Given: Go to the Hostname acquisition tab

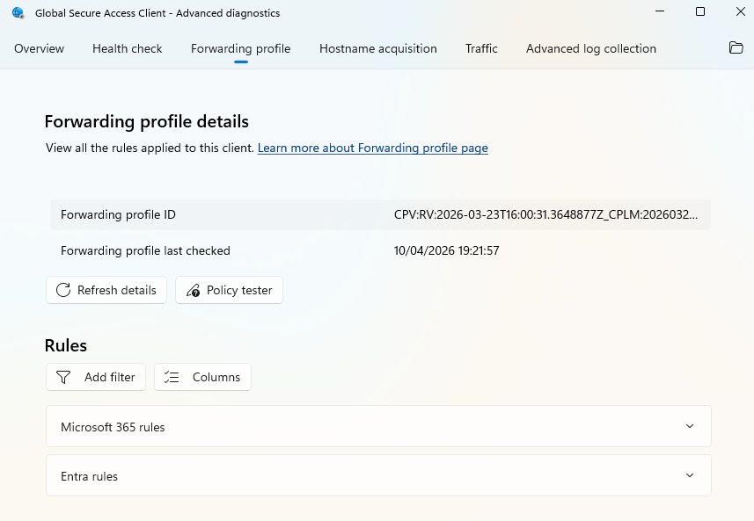Looking at the screenshot, I should pos(377,48).
